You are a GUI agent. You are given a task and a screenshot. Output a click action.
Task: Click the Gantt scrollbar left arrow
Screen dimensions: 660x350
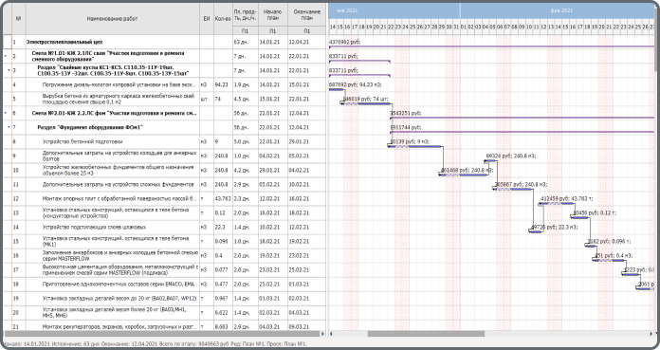(x=331, y=334)
